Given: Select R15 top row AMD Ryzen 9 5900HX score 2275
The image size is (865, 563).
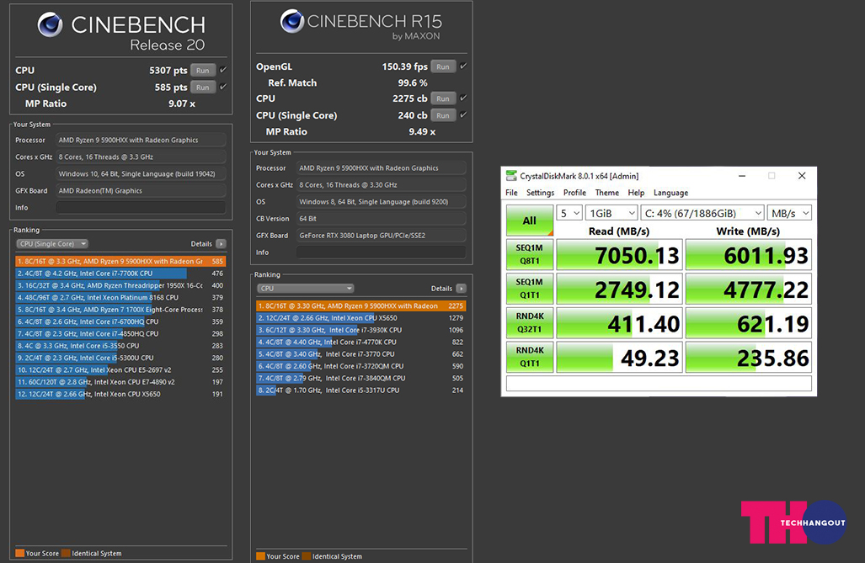Looking at the screenshot, I should [361, 305].
